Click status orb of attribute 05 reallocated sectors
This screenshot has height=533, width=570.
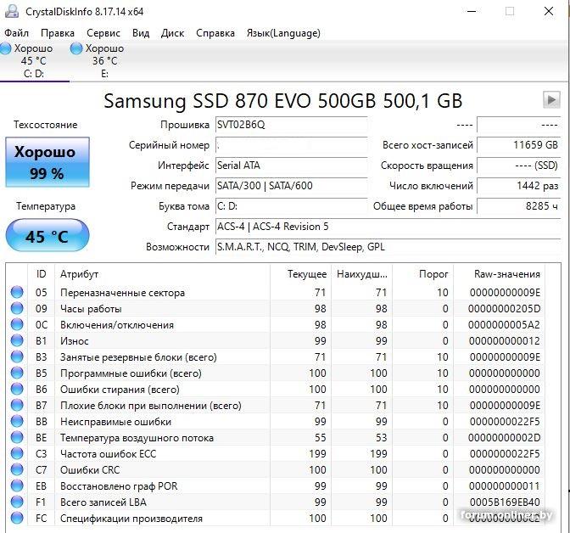tap(17, 292)
